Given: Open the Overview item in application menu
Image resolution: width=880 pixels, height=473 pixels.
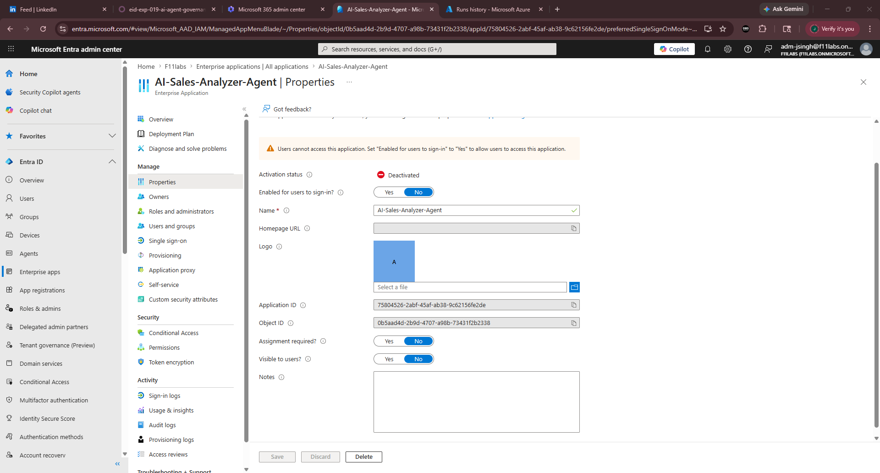Looking at the screenshot, I should tap(161, 119).
